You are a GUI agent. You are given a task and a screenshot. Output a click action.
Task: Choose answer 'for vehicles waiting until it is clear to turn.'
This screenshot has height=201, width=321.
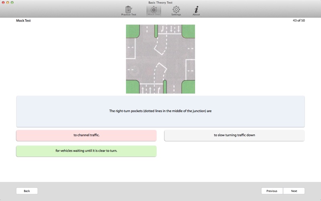[86, 151]
